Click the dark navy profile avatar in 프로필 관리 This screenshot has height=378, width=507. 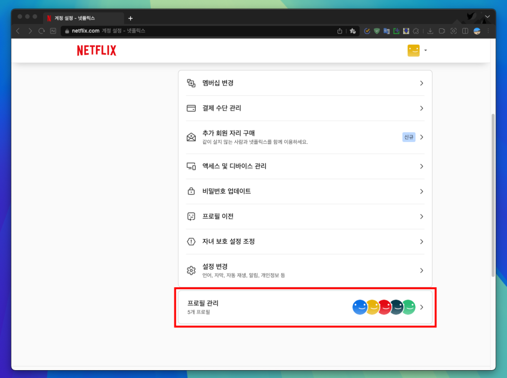pos(397,307)
